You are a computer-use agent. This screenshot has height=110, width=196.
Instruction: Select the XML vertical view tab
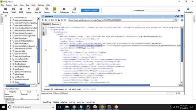[43, 29]
